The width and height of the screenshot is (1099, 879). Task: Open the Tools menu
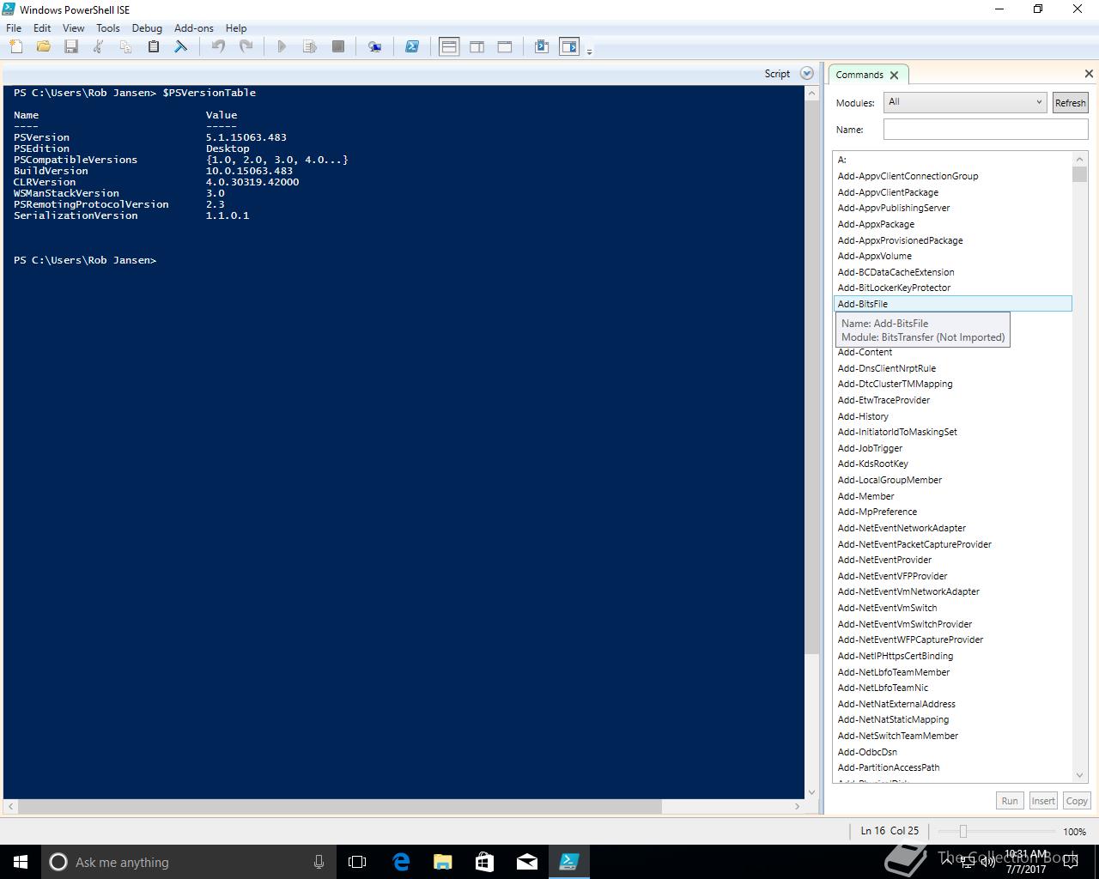[108, 27]
